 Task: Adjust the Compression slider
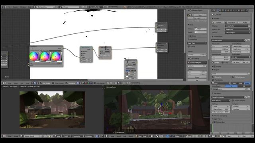tap(231, 89)
